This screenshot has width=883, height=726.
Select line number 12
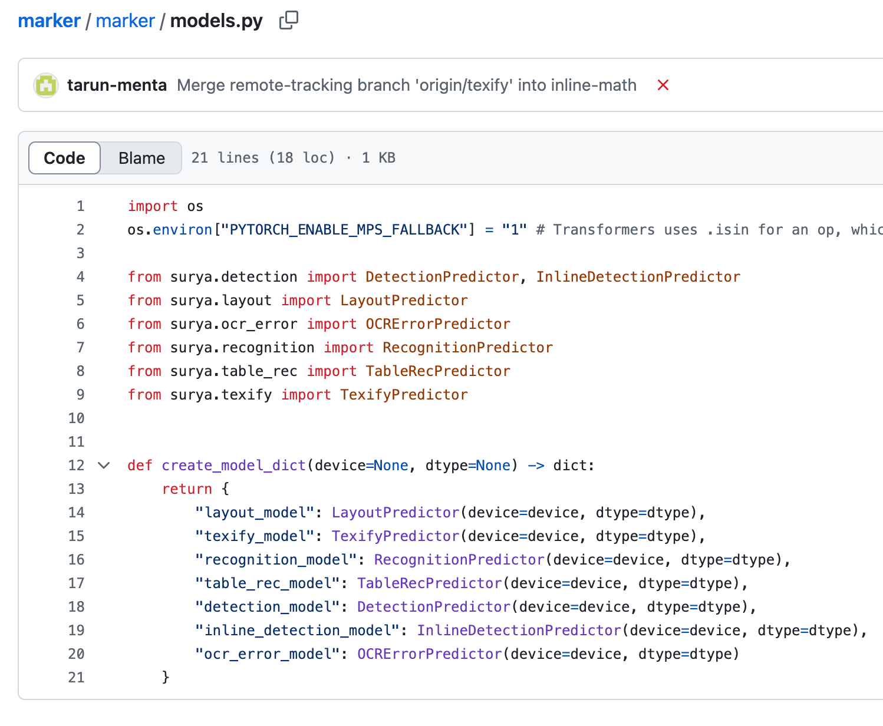pos(76,466)
